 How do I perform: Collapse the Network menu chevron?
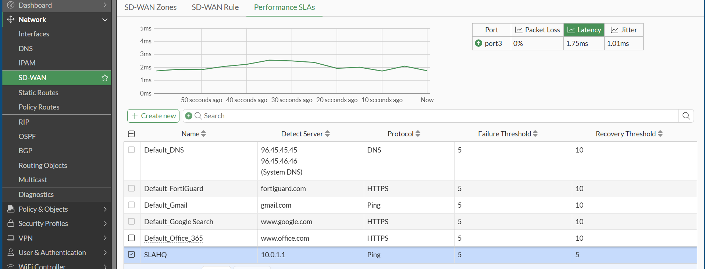(x=105, y=19)
